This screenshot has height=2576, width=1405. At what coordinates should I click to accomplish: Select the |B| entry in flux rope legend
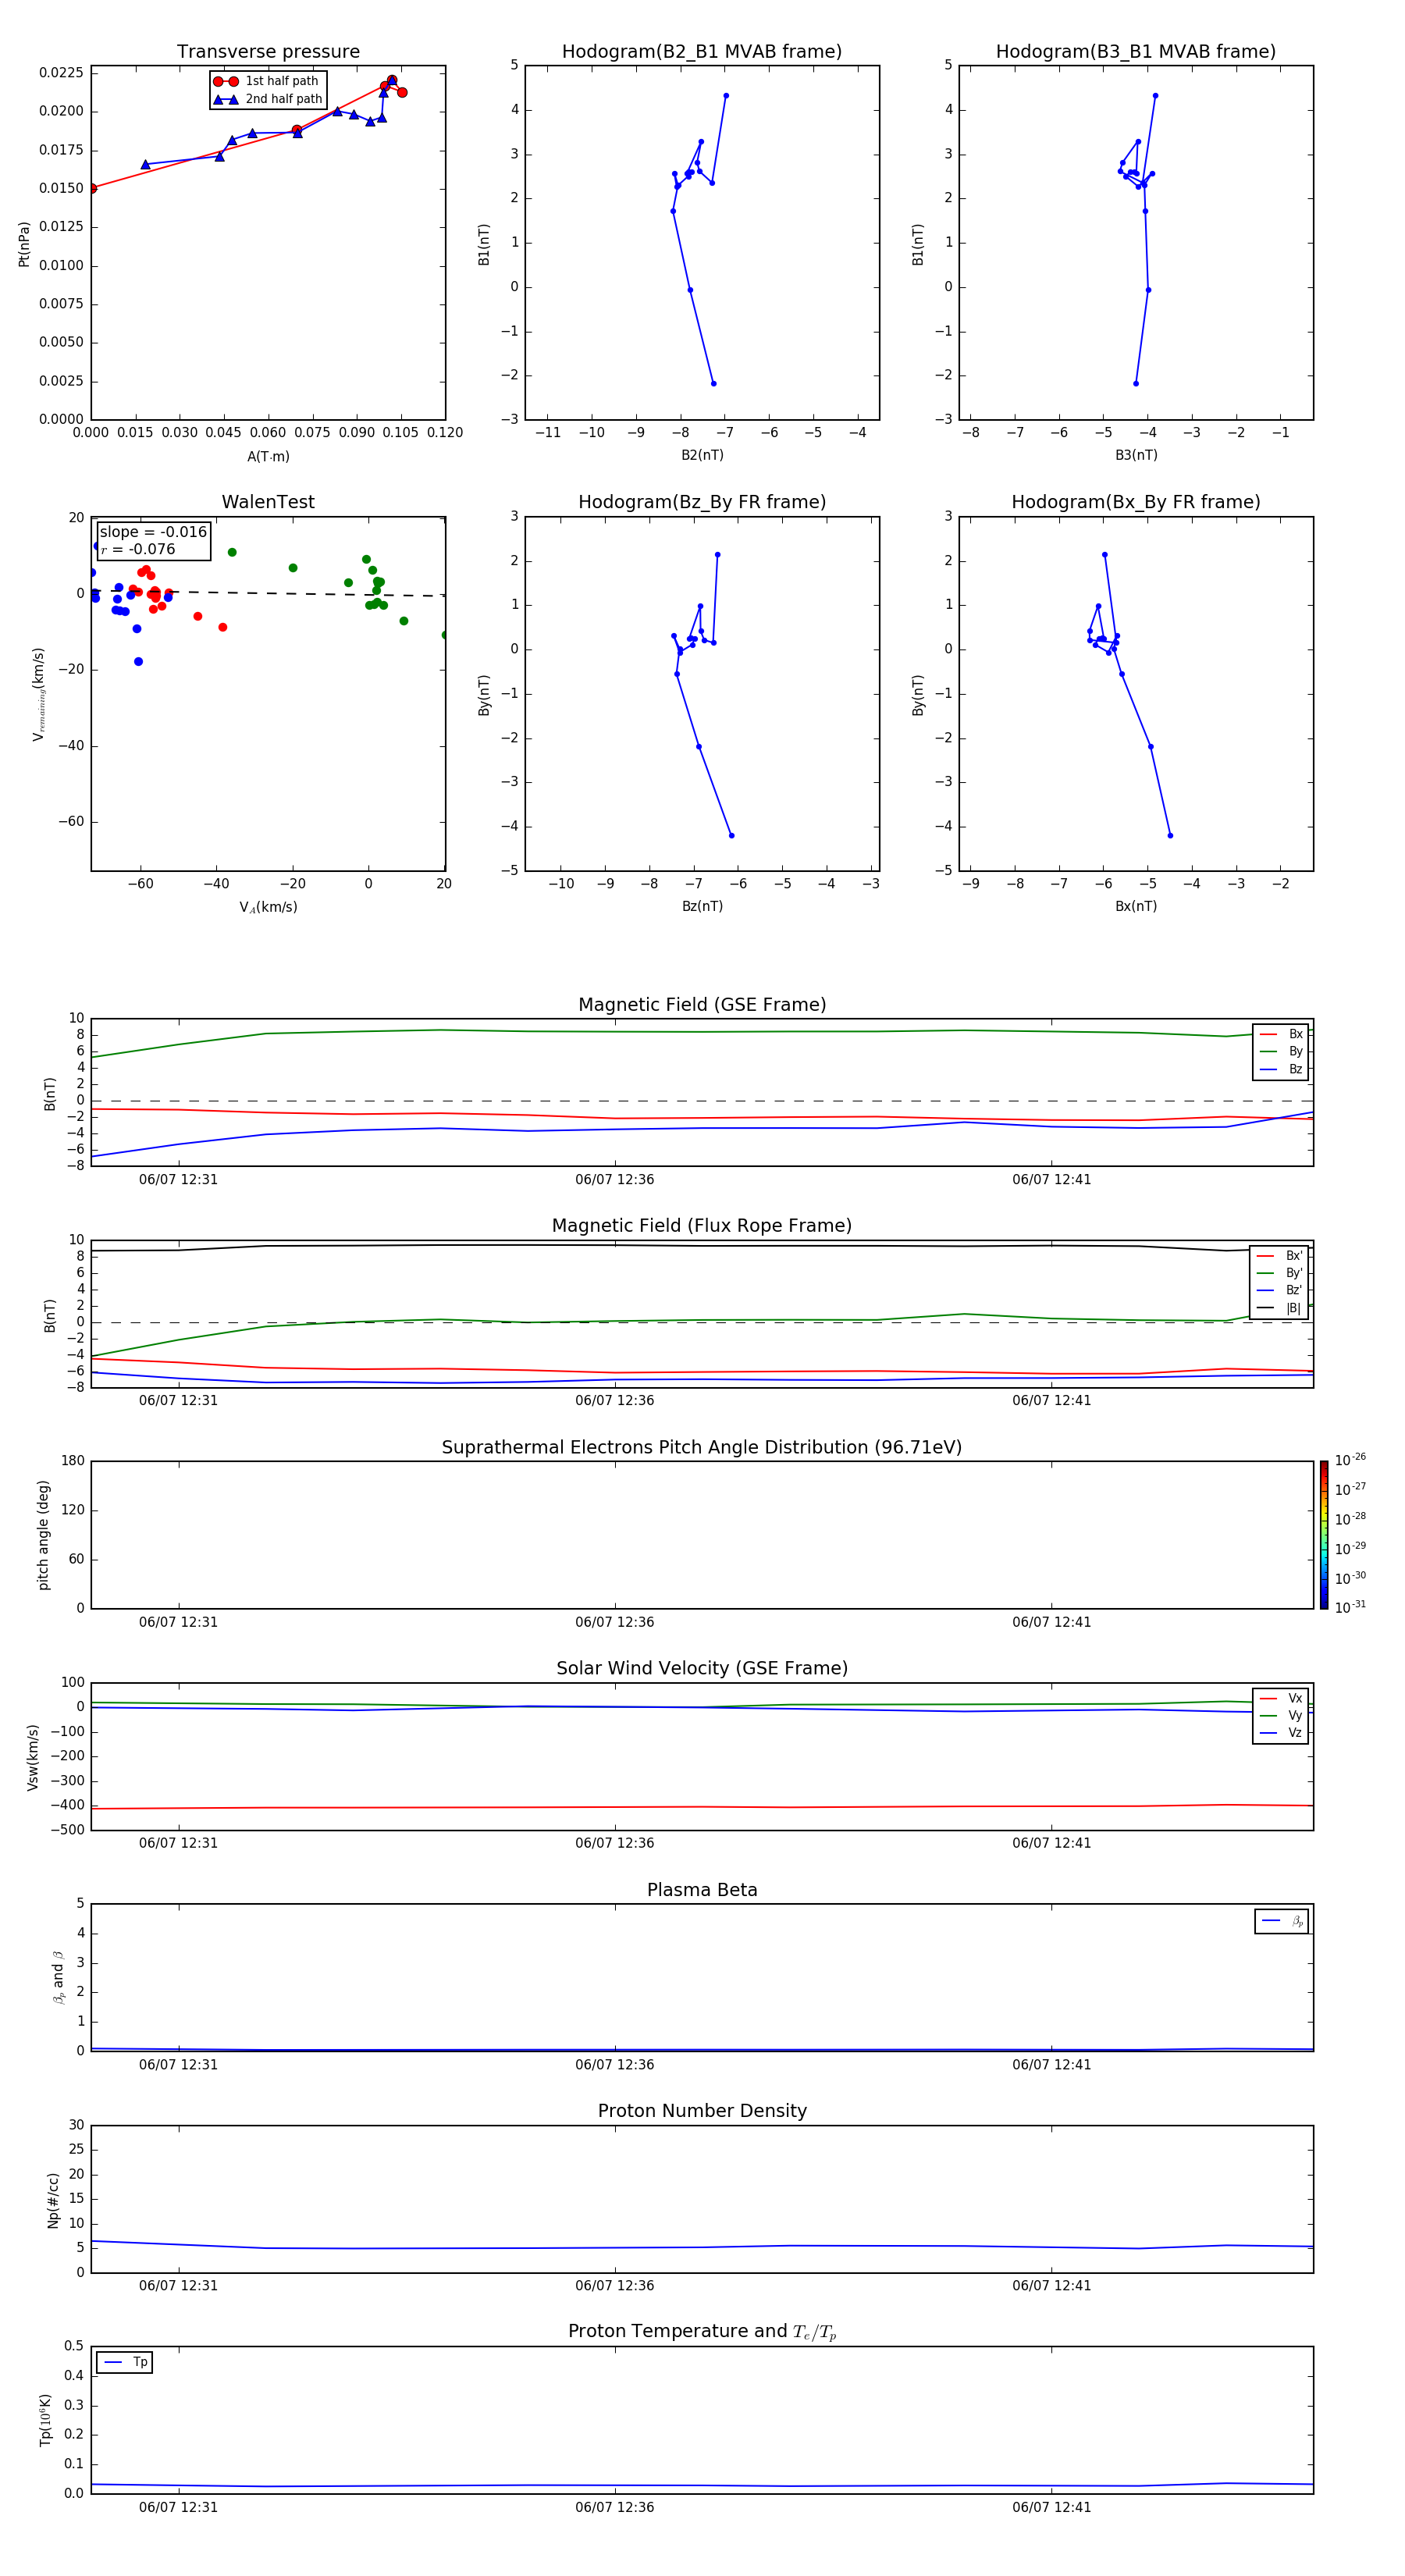(x=1279, y=1308)
